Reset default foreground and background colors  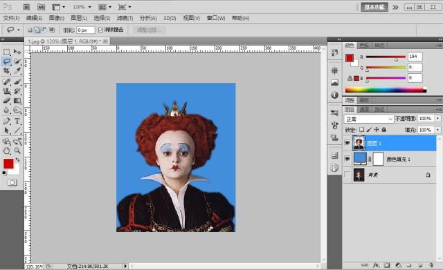click(4, 173)
